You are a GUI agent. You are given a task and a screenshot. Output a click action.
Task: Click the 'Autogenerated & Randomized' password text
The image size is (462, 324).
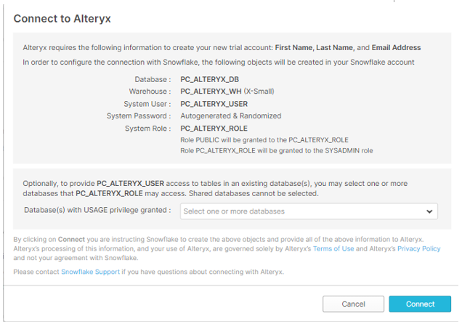(230, 116)
